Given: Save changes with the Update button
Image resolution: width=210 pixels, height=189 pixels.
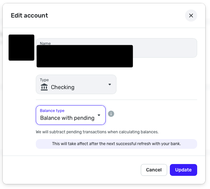Looking at the screenshot, I should 183,170.
